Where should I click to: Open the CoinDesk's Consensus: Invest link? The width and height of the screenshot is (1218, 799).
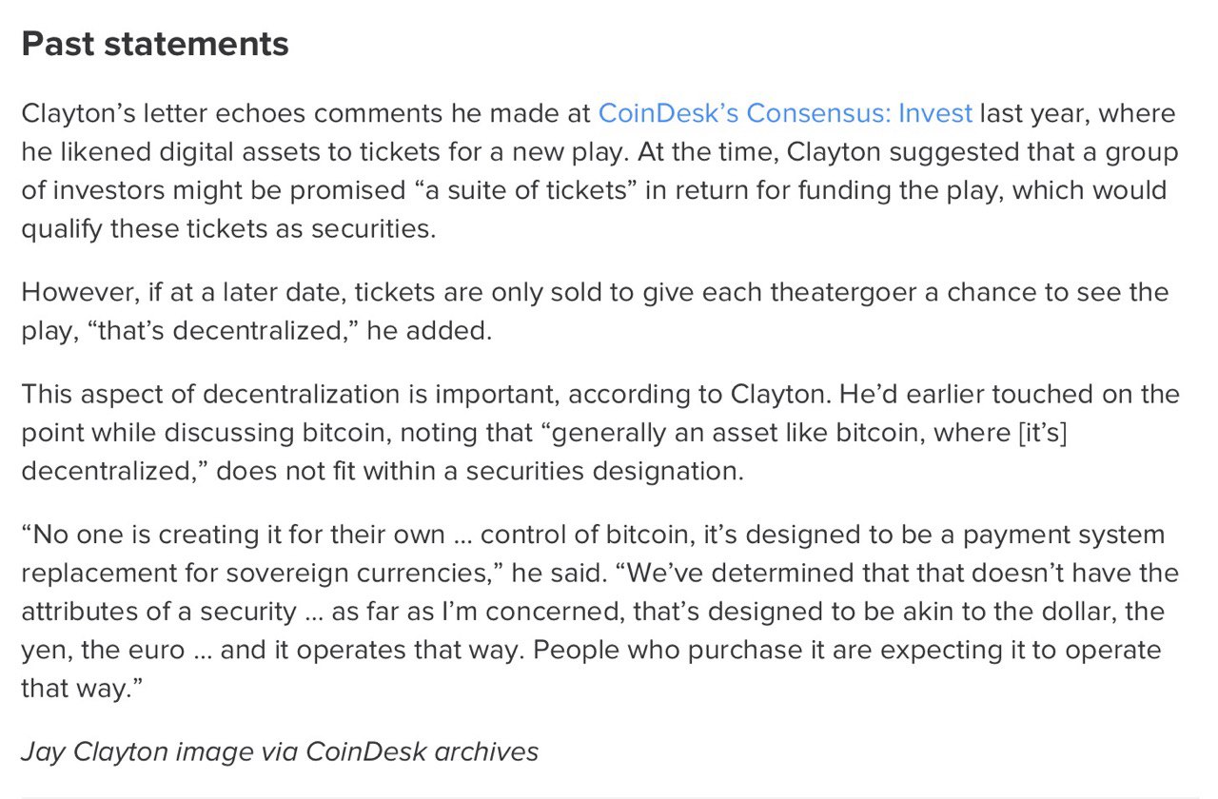pyautogui.click(x=785, y=114)
